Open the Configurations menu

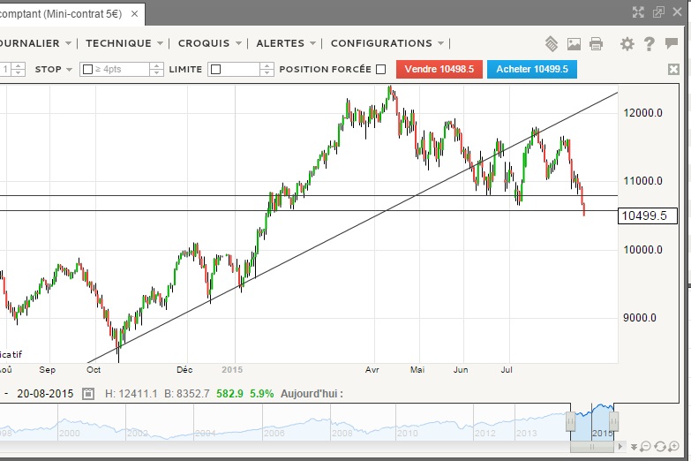click(x=387, y=43)
